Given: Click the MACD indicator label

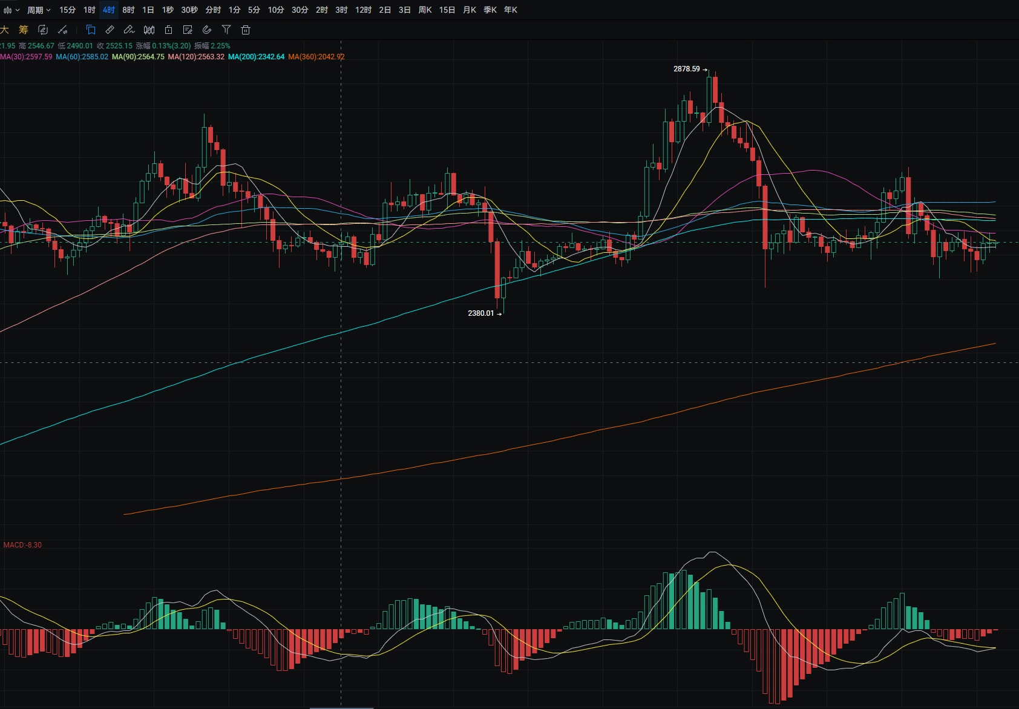Looking at the screenshot, I should [22, 545].
